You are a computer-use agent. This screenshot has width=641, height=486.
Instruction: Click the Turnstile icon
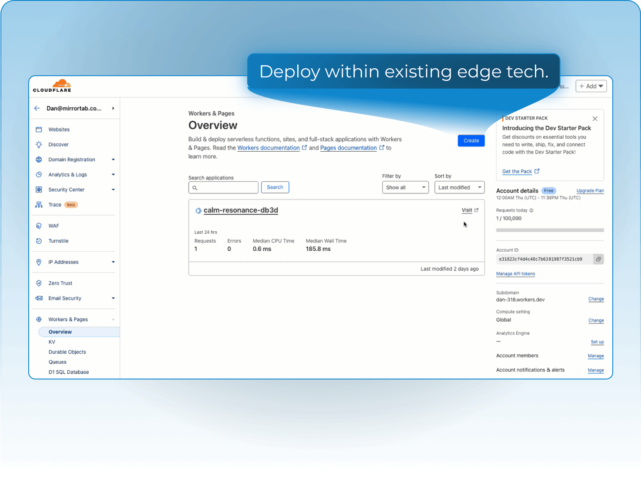tap(39, 241)
